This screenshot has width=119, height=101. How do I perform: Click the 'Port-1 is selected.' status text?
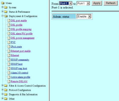[x=62, y=8]
